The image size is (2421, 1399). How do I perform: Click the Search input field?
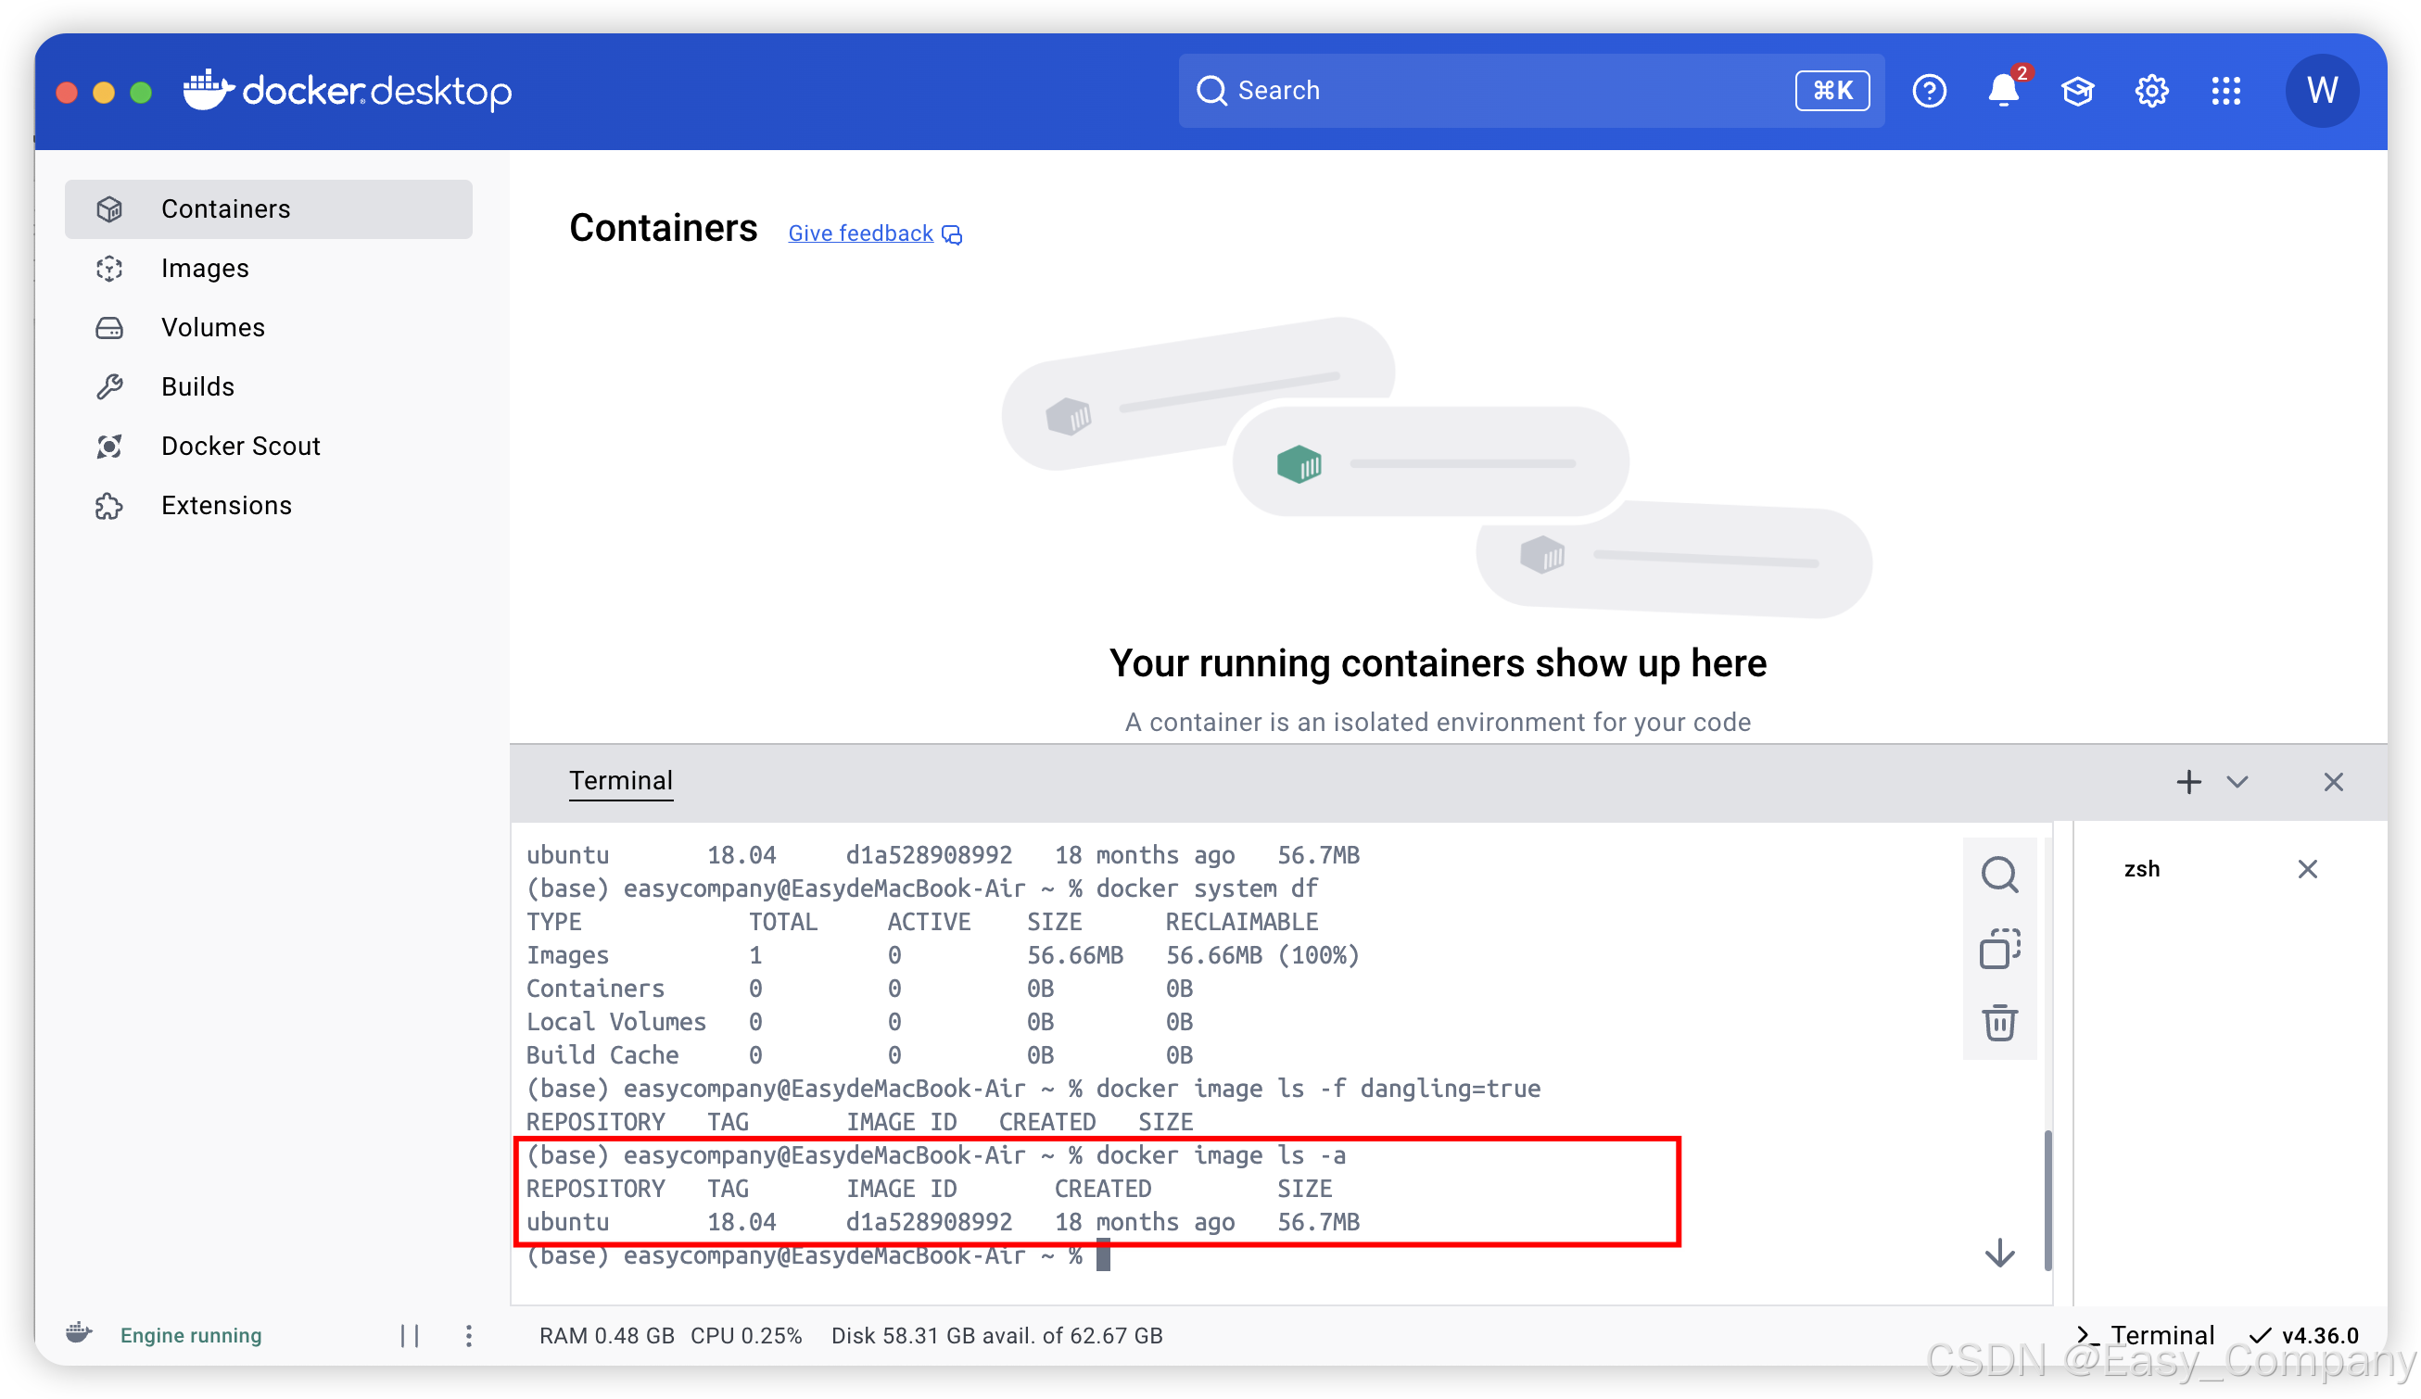(x=1489, y=91)
